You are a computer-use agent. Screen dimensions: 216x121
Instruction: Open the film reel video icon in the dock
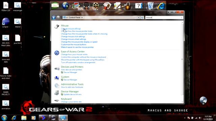pyautogui.click(x=96, y=6)
